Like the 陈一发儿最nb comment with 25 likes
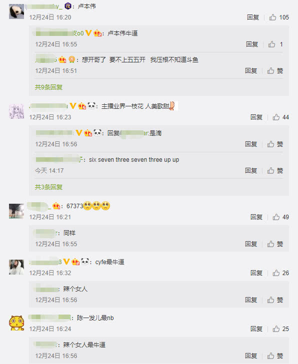This screenshot has height=364, width=298. [276, 329]
